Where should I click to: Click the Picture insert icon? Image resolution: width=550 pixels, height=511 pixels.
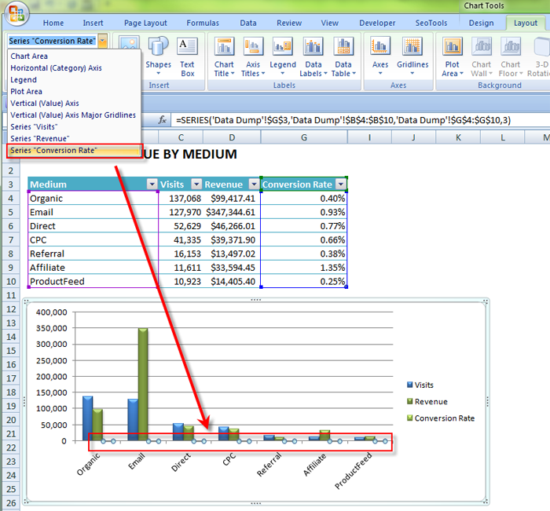point(129,43)
